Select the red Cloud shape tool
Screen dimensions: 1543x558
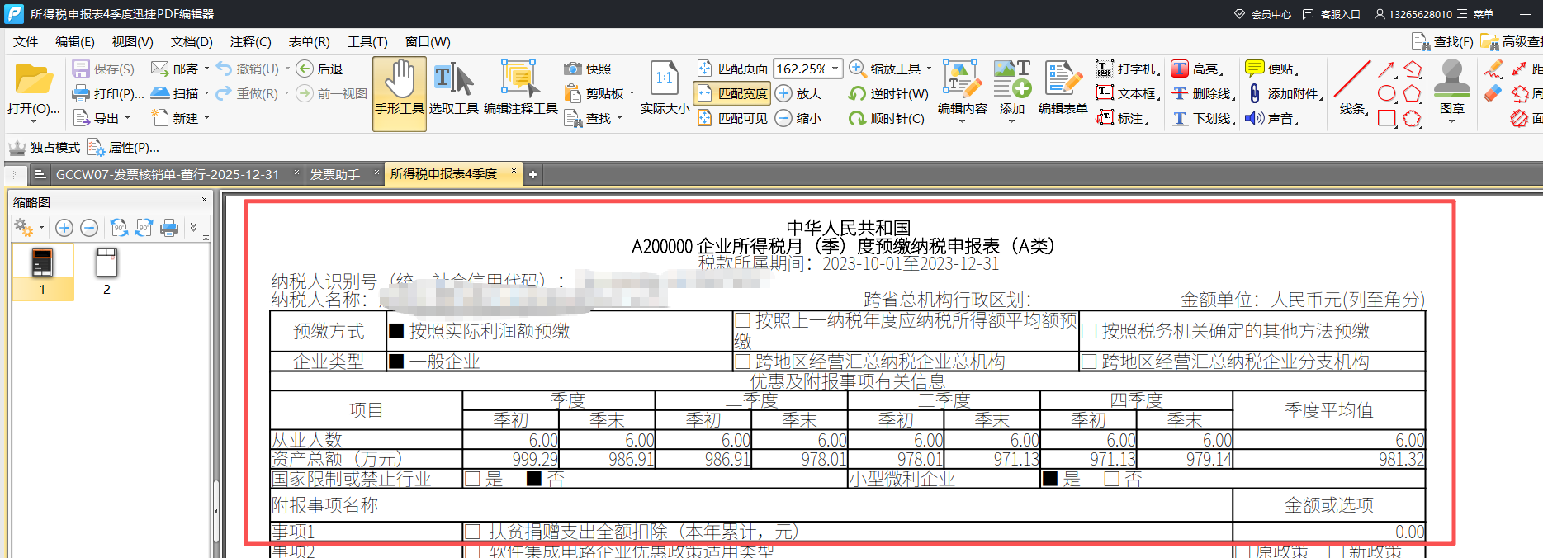[x=1413, y=118]
